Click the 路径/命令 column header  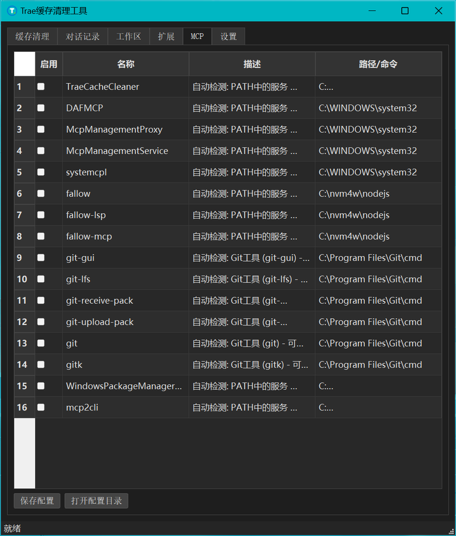[378, 64]
